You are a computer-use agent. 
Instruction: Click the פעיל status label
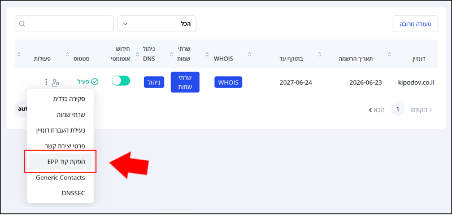pyautogui.click(x=82, y=82)
